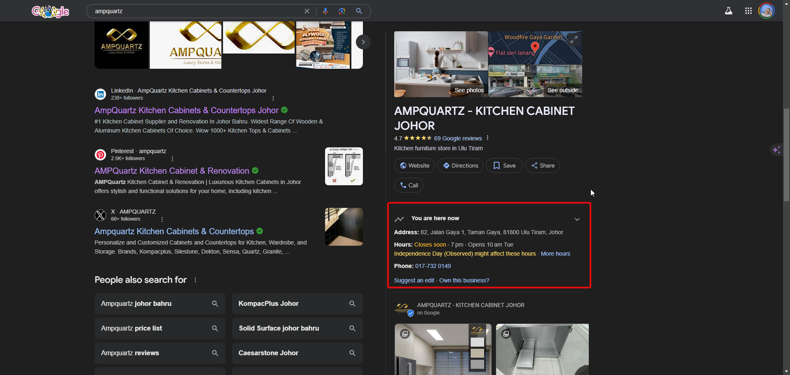Image resolution: width=790 pixels, height=375 pixels.
Task: Click Closes soon hours text
Action: coord(430,245)
